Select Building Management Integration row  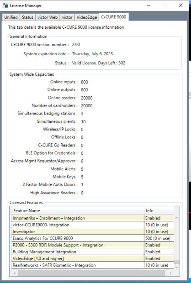pyautogui.click(x=93, y=252)
